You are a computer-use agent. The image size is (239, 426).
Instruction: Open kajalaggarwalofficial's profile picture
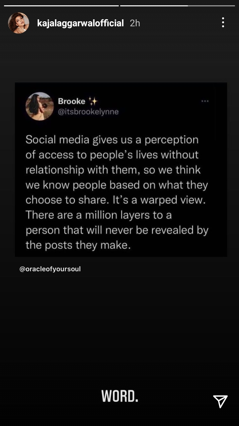coord(18,23)
